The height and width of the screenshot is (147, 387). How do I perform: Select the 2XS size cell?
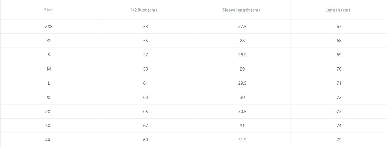pyautogui.click(x=49, y=27)
